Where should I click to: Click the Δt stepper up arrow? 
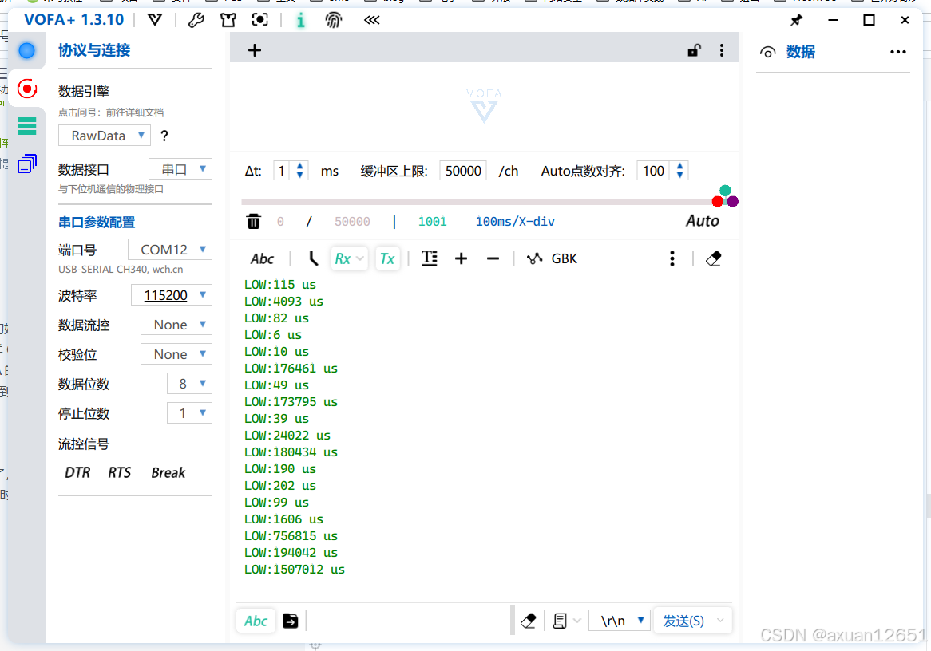[300, 166]
